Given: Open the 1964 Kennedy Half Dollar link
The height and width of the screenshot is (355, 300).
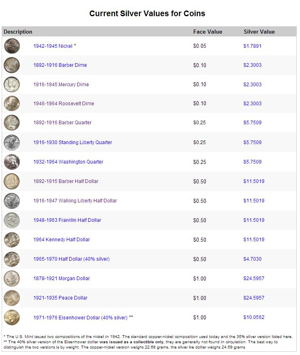Looking at the screenshot, I should [61, 240].
